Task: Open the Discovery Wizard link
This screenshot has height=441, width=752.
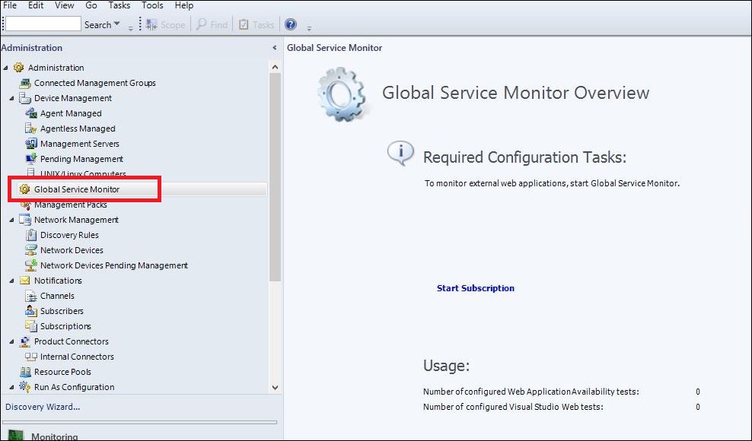Action: click(x=43, y=407)
